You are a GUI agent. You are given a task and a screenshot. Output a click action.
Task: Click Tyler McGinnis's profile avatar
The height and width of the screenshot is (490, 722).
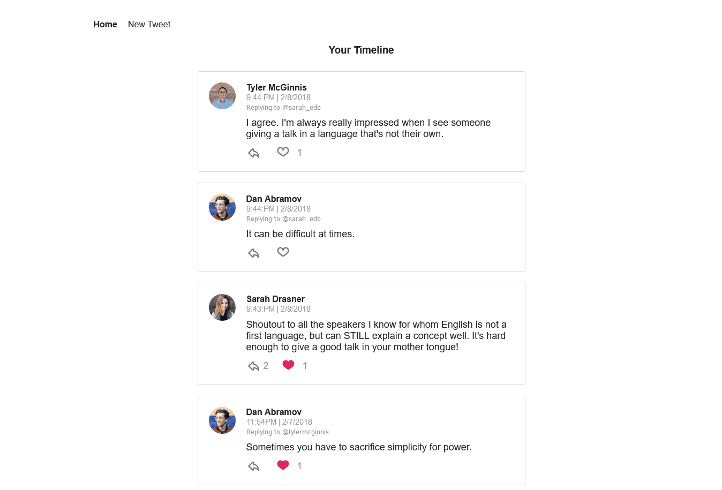coord(222,95)
